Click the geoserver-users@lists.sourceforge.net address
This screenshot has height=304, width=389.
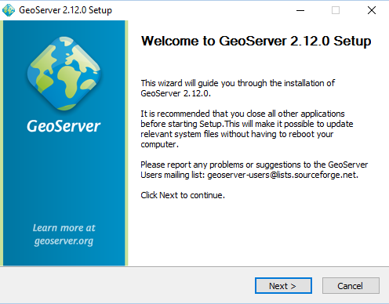282,175
